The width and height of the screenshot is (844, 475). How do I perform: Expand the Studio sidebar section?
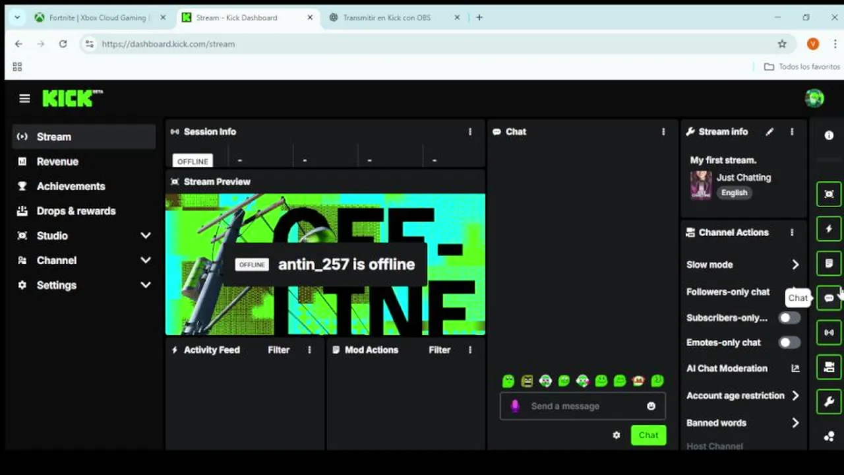click(x=146, y=236)
